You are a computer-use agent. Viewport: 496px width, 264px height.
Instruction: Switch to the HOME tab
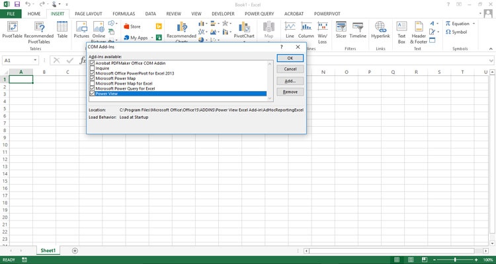tap(34, 14)
